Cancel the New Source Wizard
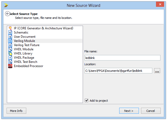 151,111
